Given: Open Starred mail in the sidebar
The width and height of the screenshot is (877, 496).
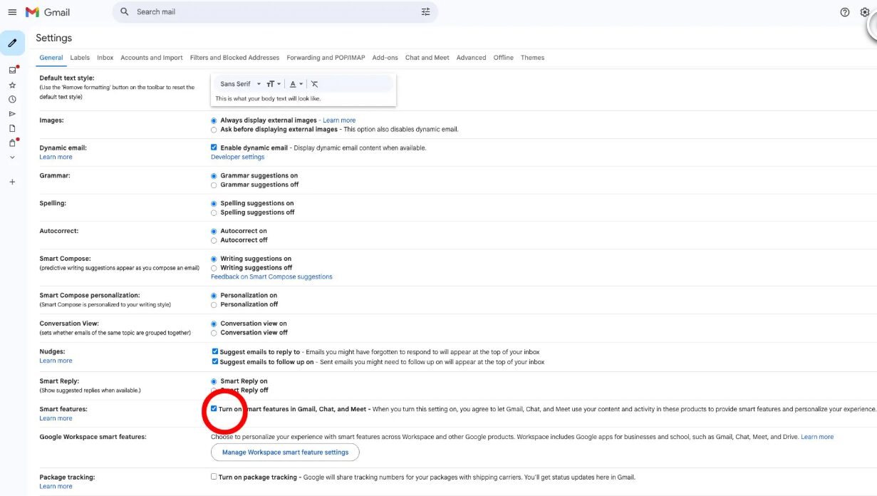Looking at the screenshot, I should [12, 85].
